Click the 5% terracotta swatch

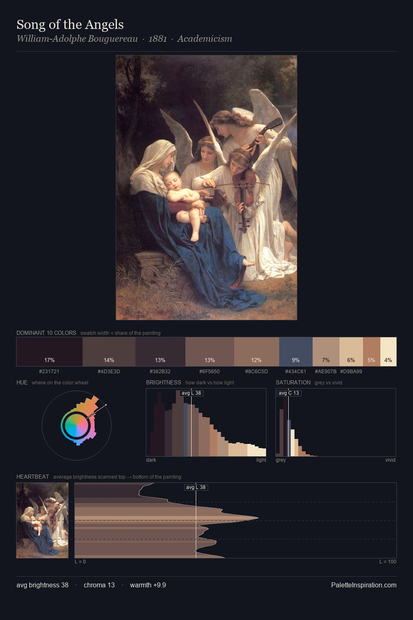[x=372, y=352]
